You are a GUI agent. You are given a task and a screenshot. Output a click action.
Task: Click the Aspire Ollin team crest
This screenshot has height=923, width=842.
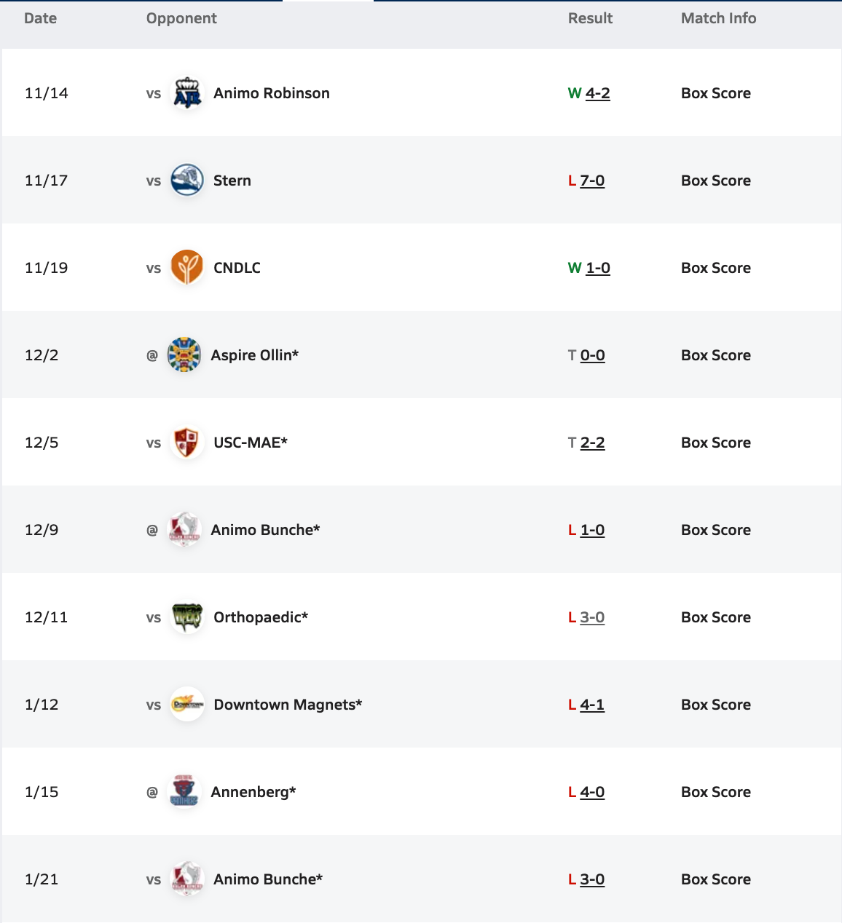[184, 355]
